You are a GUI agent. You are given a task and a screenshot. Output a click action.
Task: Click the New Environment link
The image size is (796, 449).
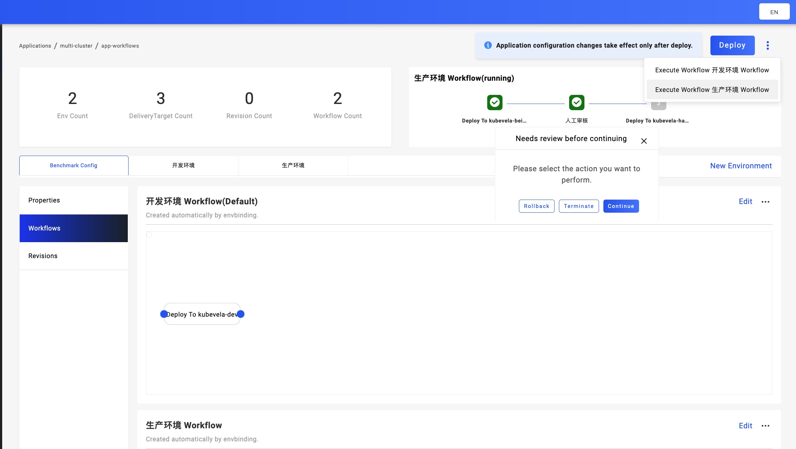[741, 166]
